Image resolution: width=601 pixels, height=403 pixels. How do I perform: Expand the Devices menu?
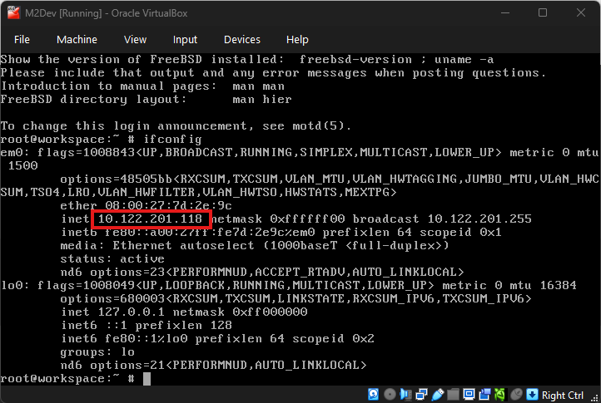point(241,39)
